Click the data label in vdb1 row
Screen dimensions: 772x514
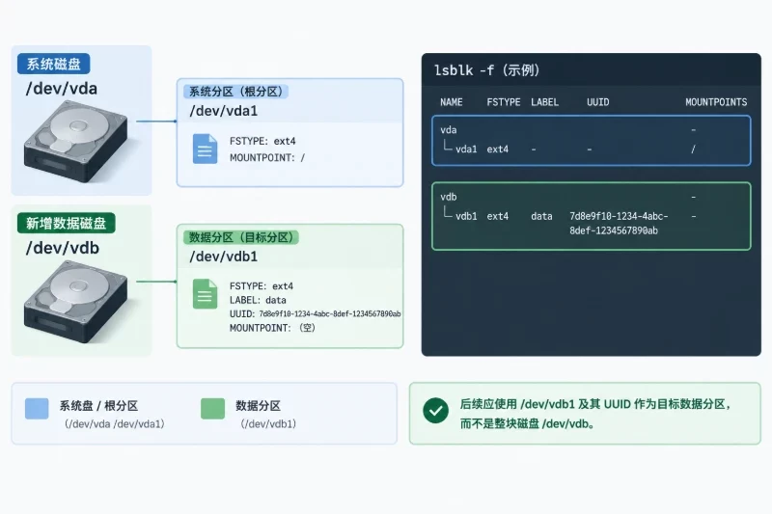tap(541, 216)
